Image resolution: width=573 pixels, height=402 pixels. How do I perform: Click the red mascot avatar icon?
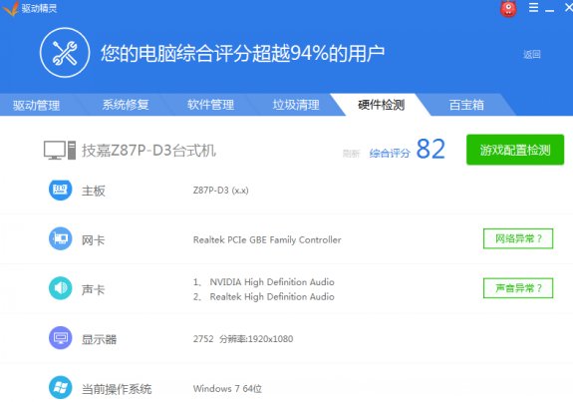pyautogui.click(x=508, y=9)
